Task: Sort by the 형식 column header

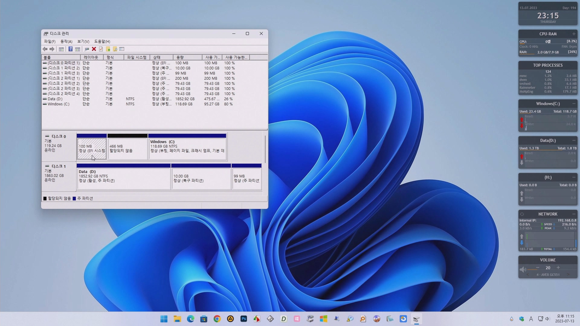Action: (x=114, y=57)
